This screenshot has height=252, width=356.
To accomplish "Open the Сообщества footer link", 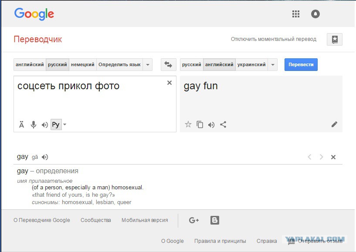I will pyautogui.click(x=96, y=220).
